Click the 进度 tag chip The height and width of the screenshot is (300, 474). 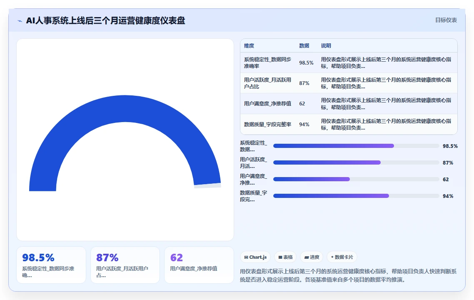312,257
